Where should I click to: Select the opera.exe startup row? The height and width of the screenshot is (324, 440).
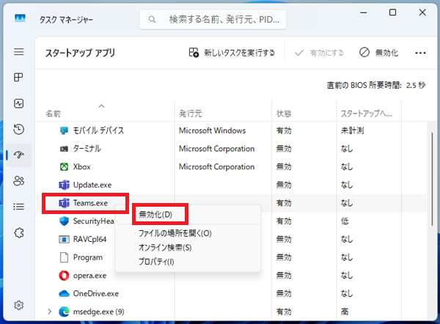(231, 276)
